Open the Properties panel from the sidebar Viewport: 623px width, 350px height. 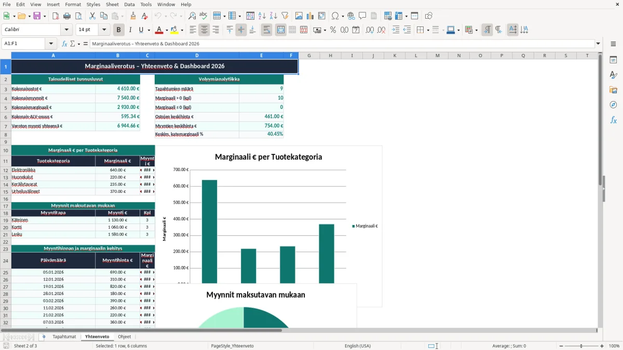click(x=613, y=60)
